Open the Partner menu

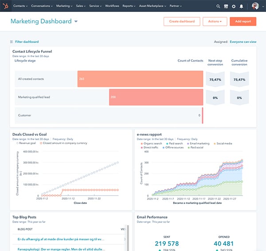pos(176,6)
